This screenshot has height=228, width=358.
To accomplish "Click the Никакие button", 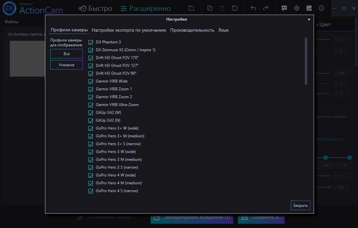I will pos(67,65).
